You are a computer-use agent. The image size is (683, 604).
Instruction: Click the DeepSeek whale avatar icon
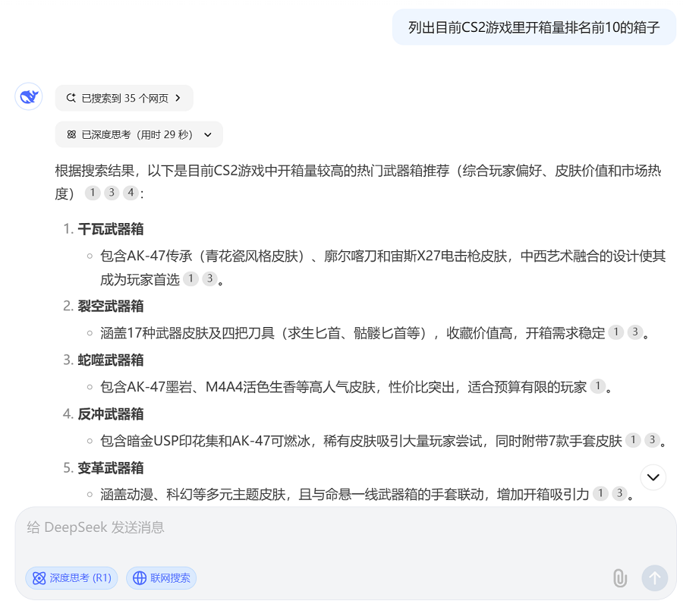pos(29,96)
